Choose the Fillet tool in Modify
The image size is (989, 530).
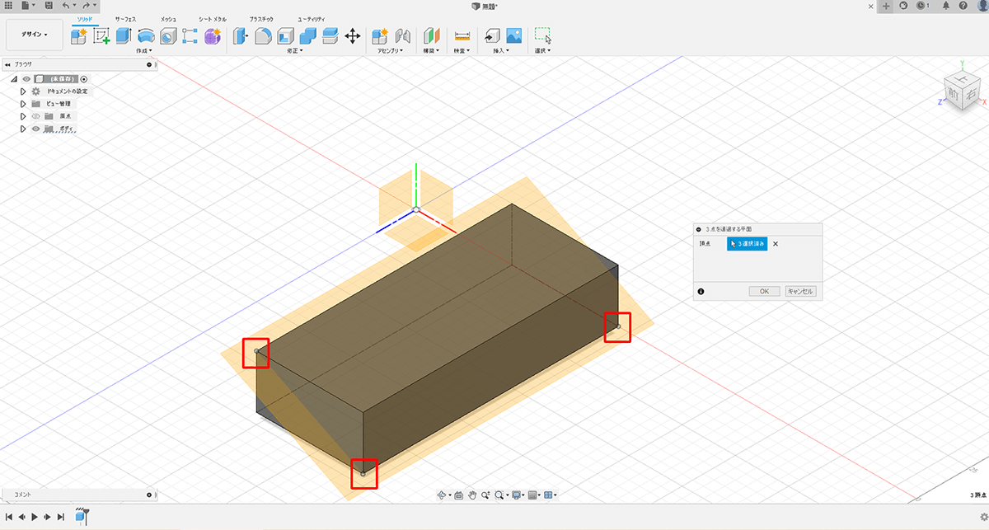[264, 35]
